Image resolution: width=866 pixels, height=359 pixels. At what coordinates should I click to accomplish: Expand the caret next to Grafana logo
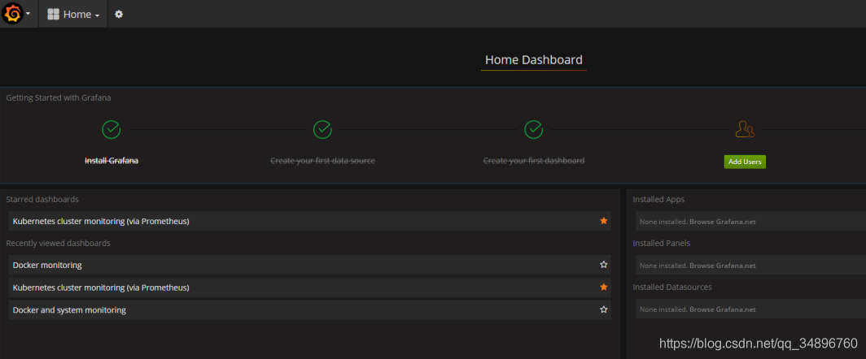[x=28, y=14]
